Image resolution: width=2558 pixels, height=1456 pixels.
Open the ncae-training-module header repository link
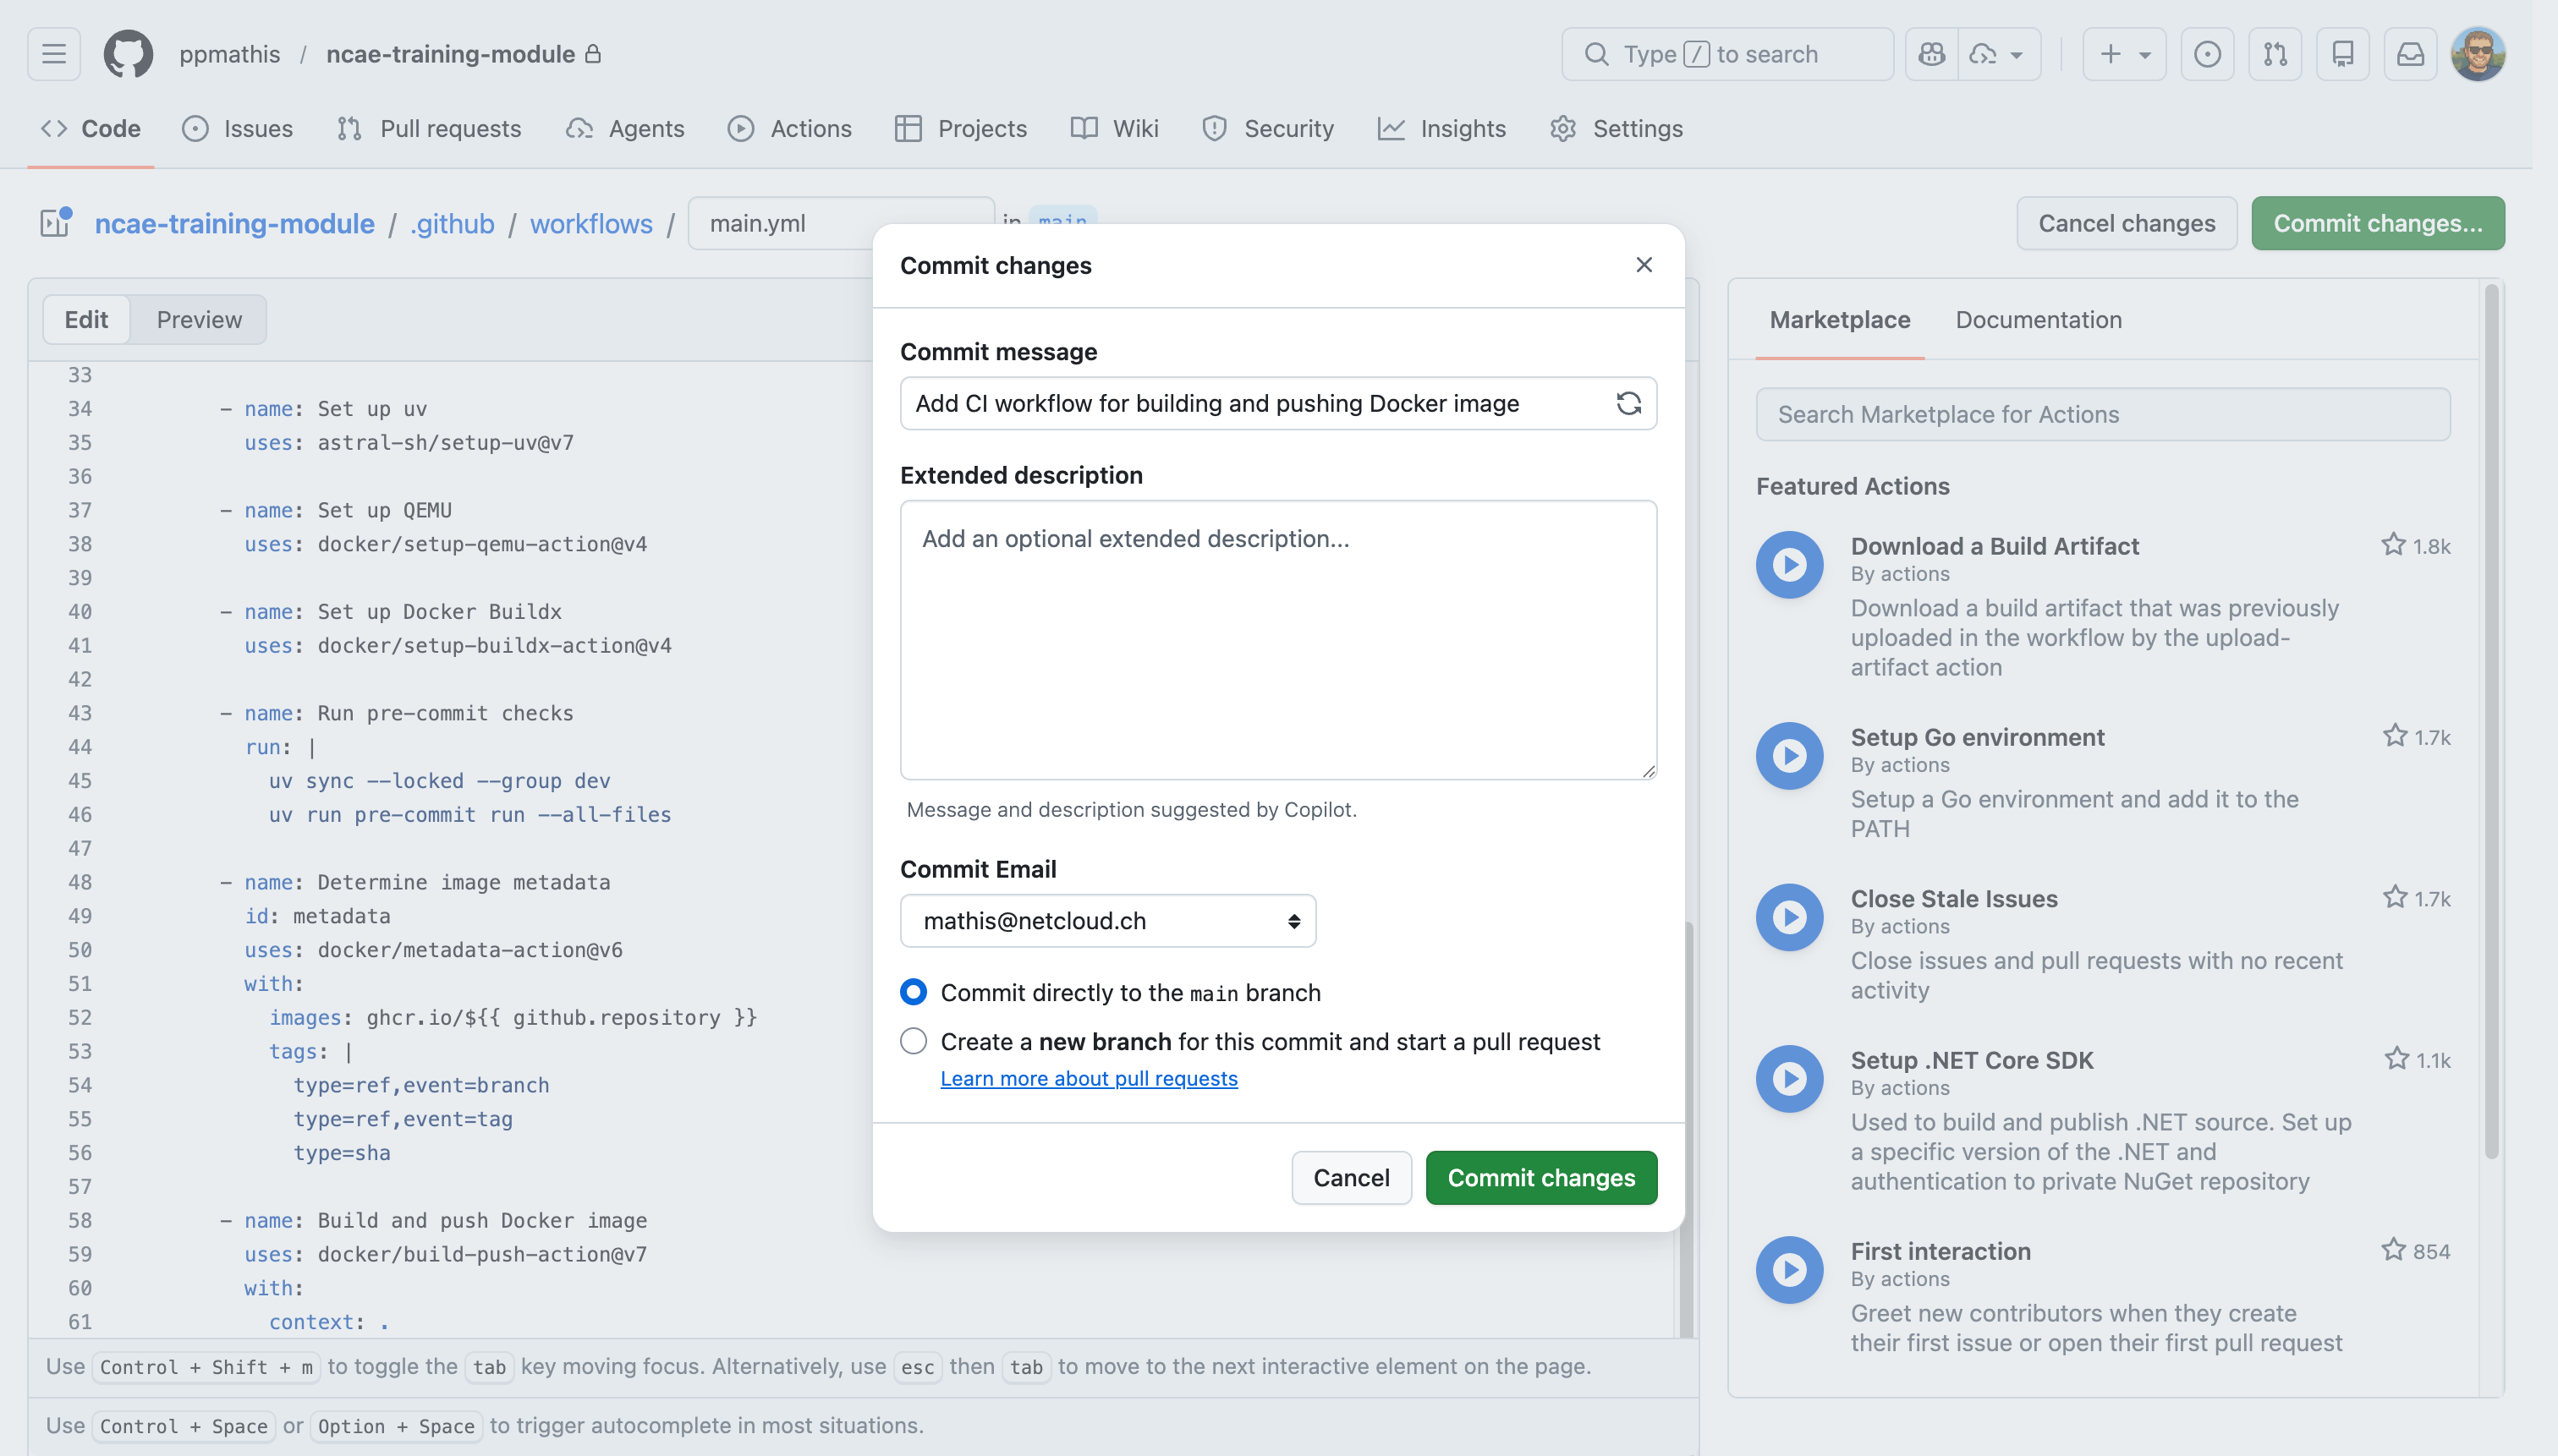pyautogui.click(x=450, y=54)
